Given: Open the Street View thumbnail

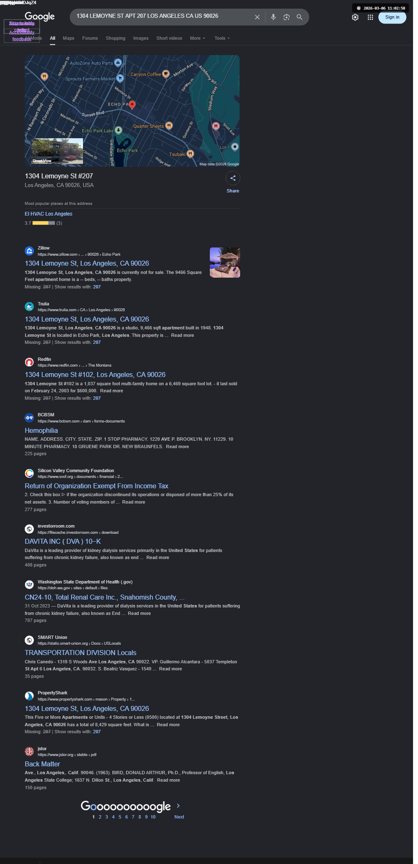Looking at the screenshot, I should [57, 151].
